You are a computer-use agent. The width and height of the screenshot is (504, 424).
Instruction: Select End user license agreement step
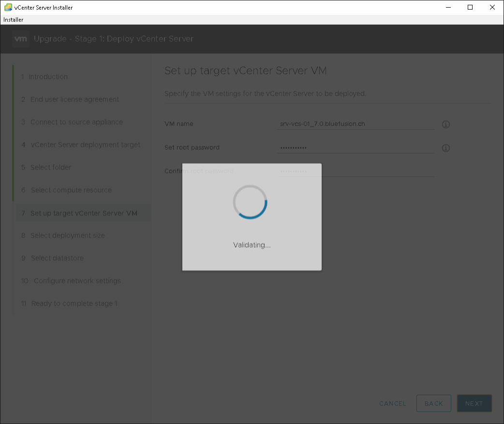[x=74, y=99]
